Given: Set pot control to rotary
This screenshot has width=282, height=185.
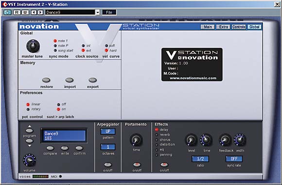Looking at the screenshot, I should click(x=28, y=109).
